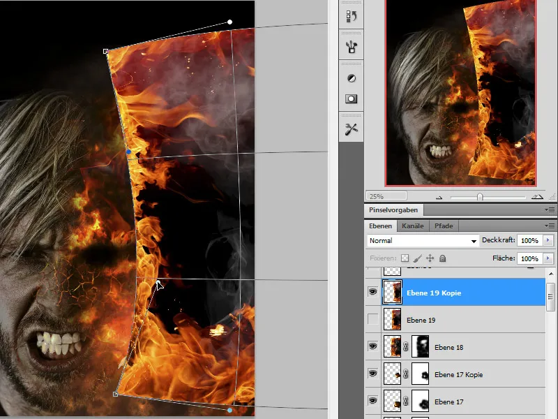Open the Normal blend mode dropdown
Viewport: 558px width, 419px height.
click(x=422, y=241)
